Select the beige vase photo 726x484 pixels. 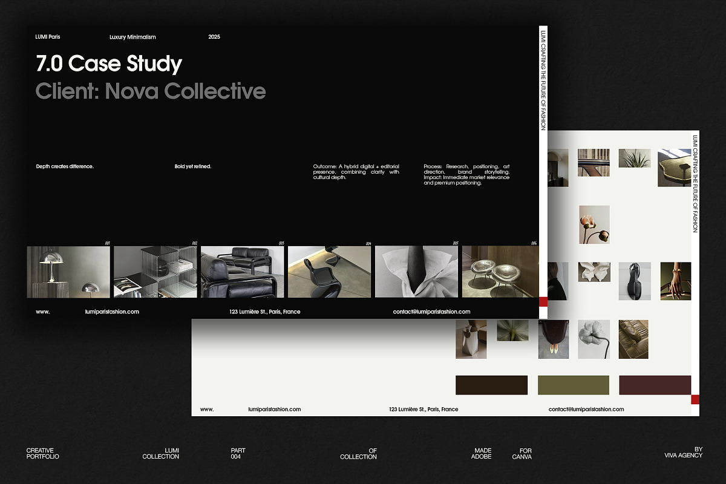(471, 339)
